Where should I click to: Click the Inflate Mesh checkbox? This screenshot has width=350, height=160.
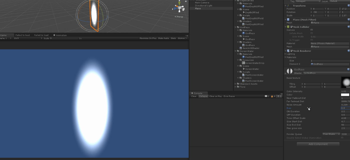[311, 33]
